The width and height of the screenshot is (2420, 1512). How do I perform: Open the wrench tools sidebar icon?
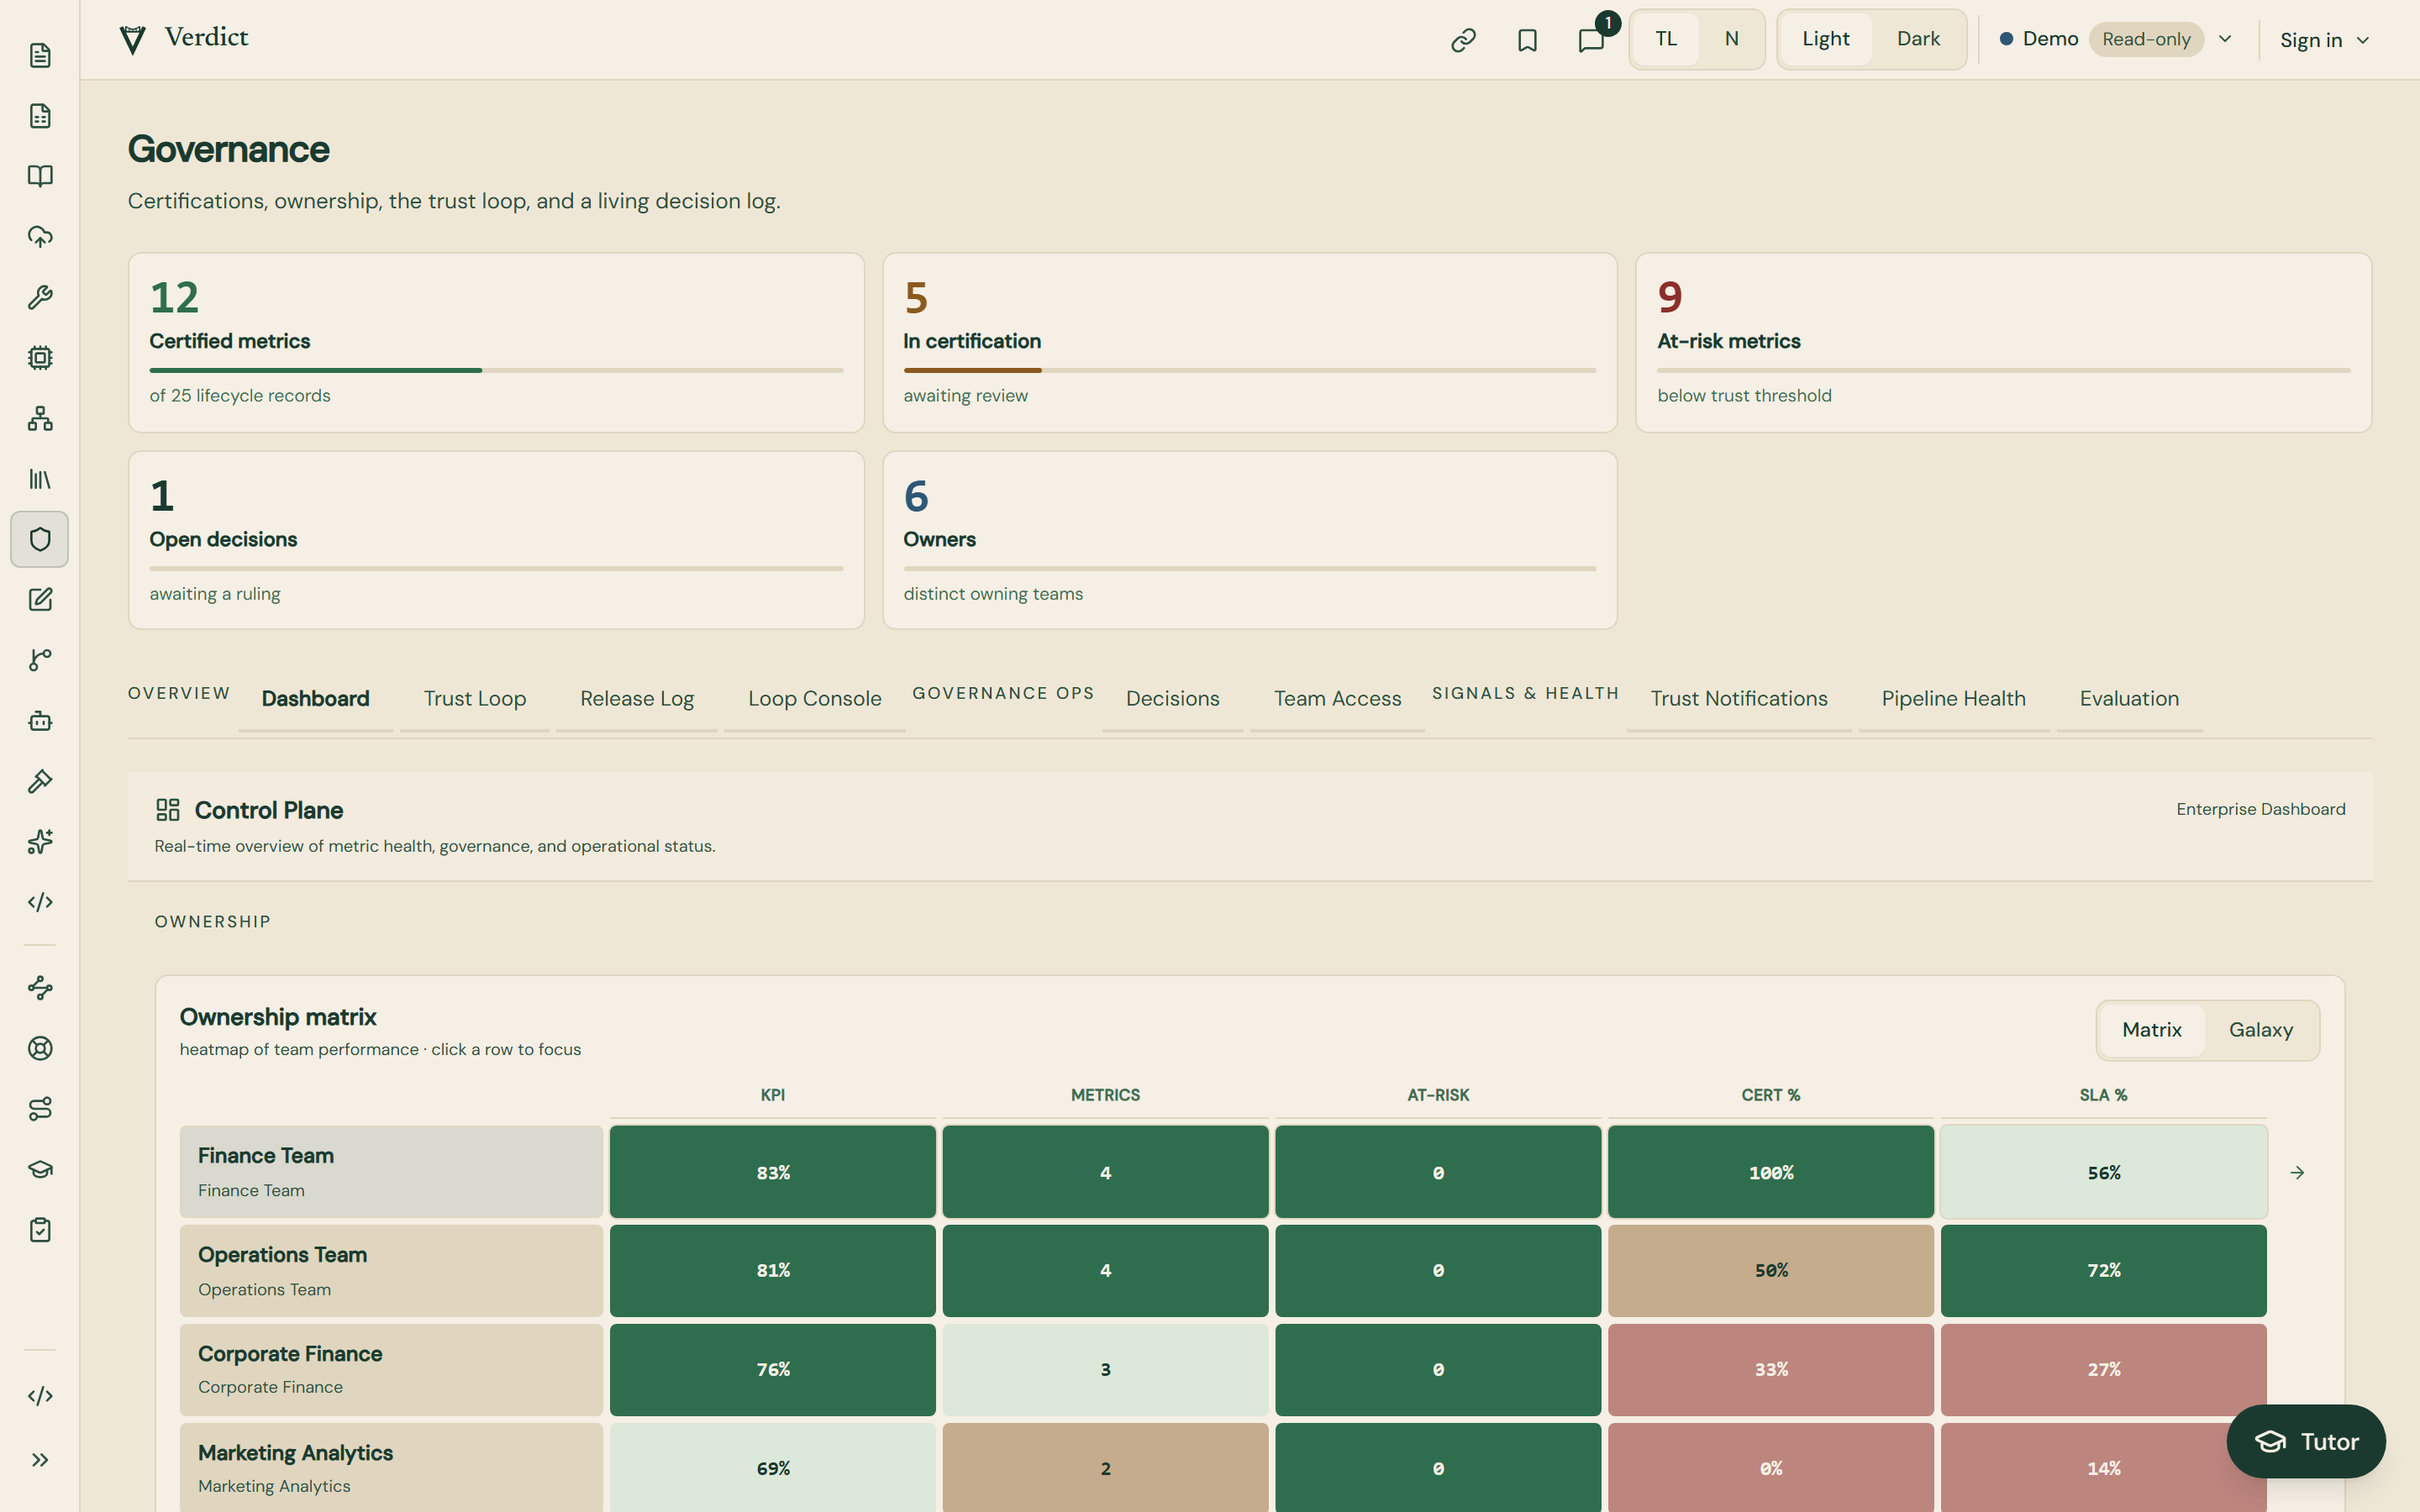click(40, 297)
